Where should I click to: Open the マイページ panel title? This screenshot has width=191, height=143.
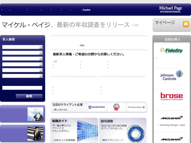[165, 22]
